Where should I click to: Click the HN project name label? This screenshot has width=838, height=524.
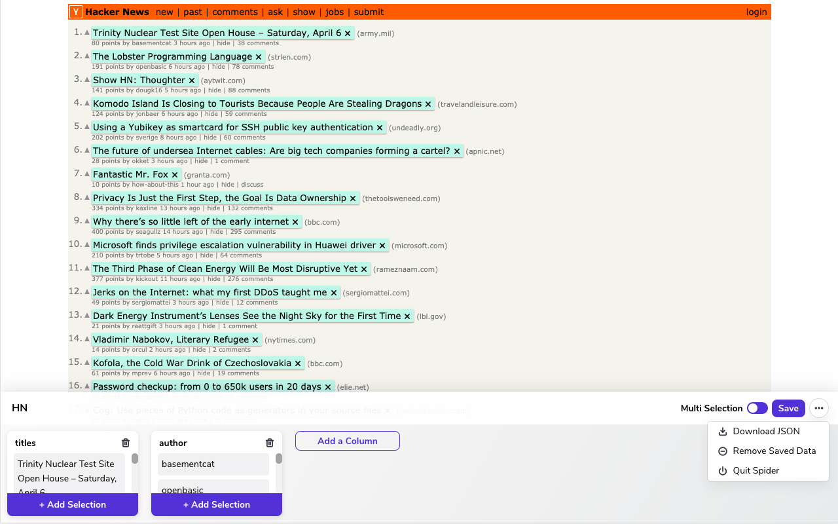tap(20, 408)
